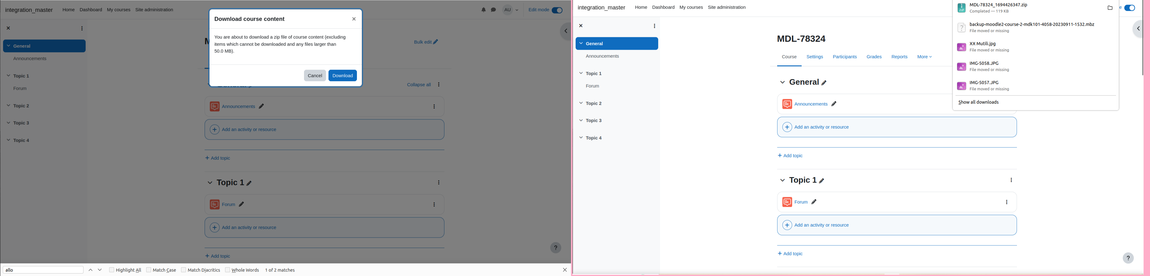
Task: Open Dashboard in right window
Action: tap(663, 8)
